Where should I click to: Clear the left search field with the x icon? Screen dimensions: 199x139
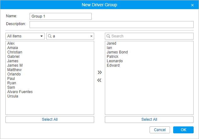click(x=91, y=36)
